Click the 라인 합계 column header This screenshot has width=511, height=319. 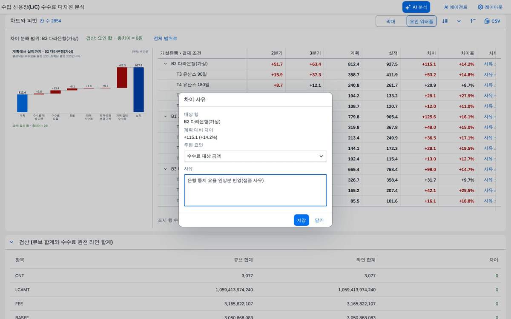tap(366, 259)
